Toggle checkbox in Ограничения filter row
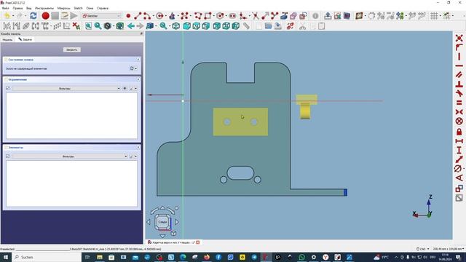466x262 pixels. click(8, 88)
